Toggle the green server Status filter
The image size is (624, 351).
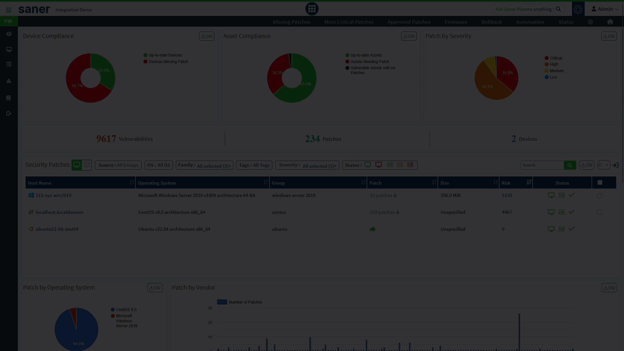[390, 165]
